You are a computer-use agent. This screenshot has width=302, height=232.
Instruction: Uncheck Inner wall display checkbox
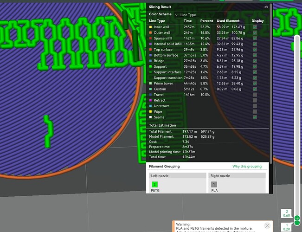(255, 27)
